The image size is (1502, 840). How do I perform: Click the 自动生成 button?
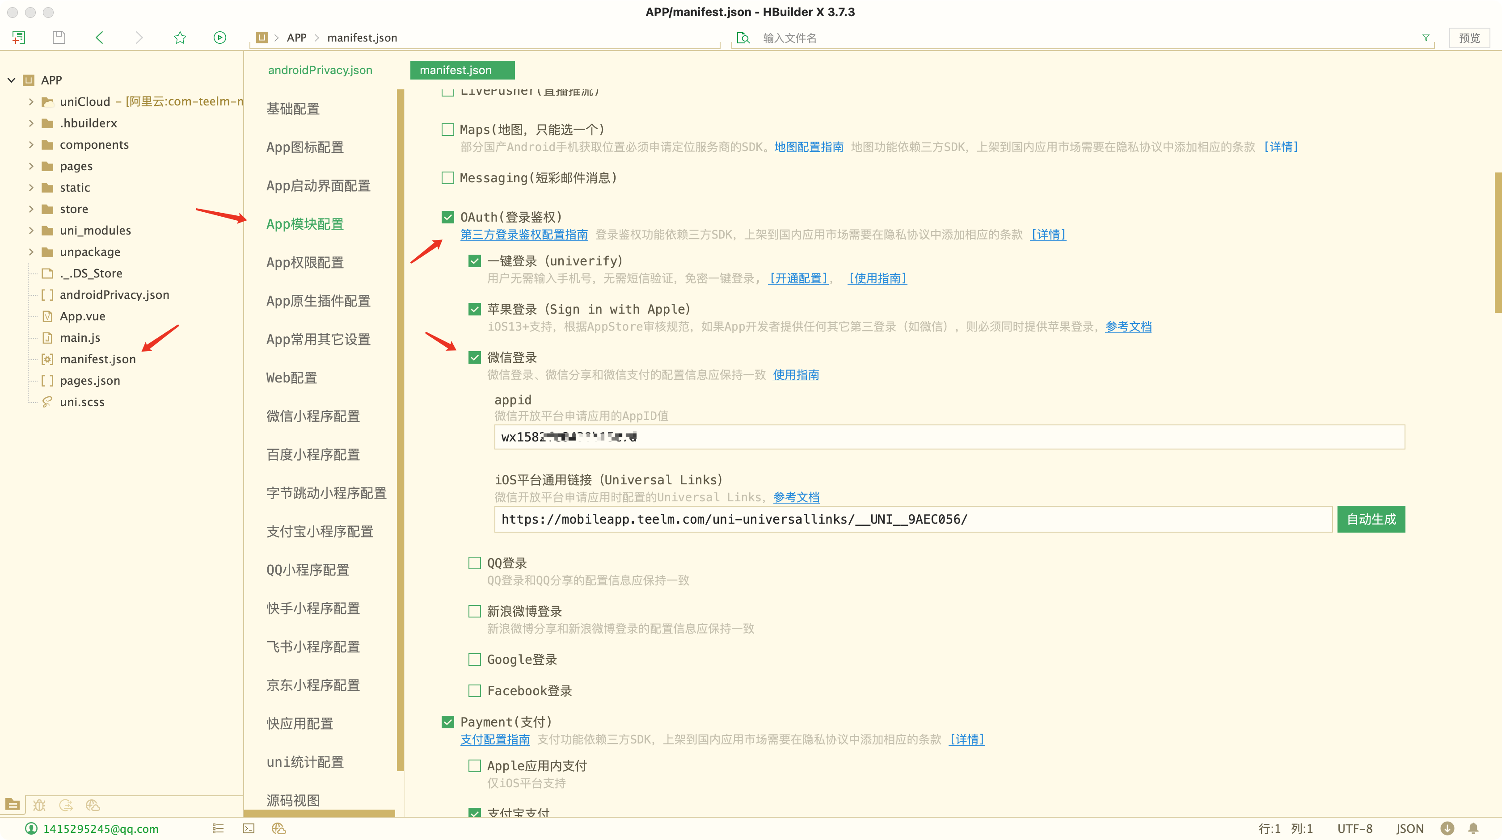[x=1371, y=519]
